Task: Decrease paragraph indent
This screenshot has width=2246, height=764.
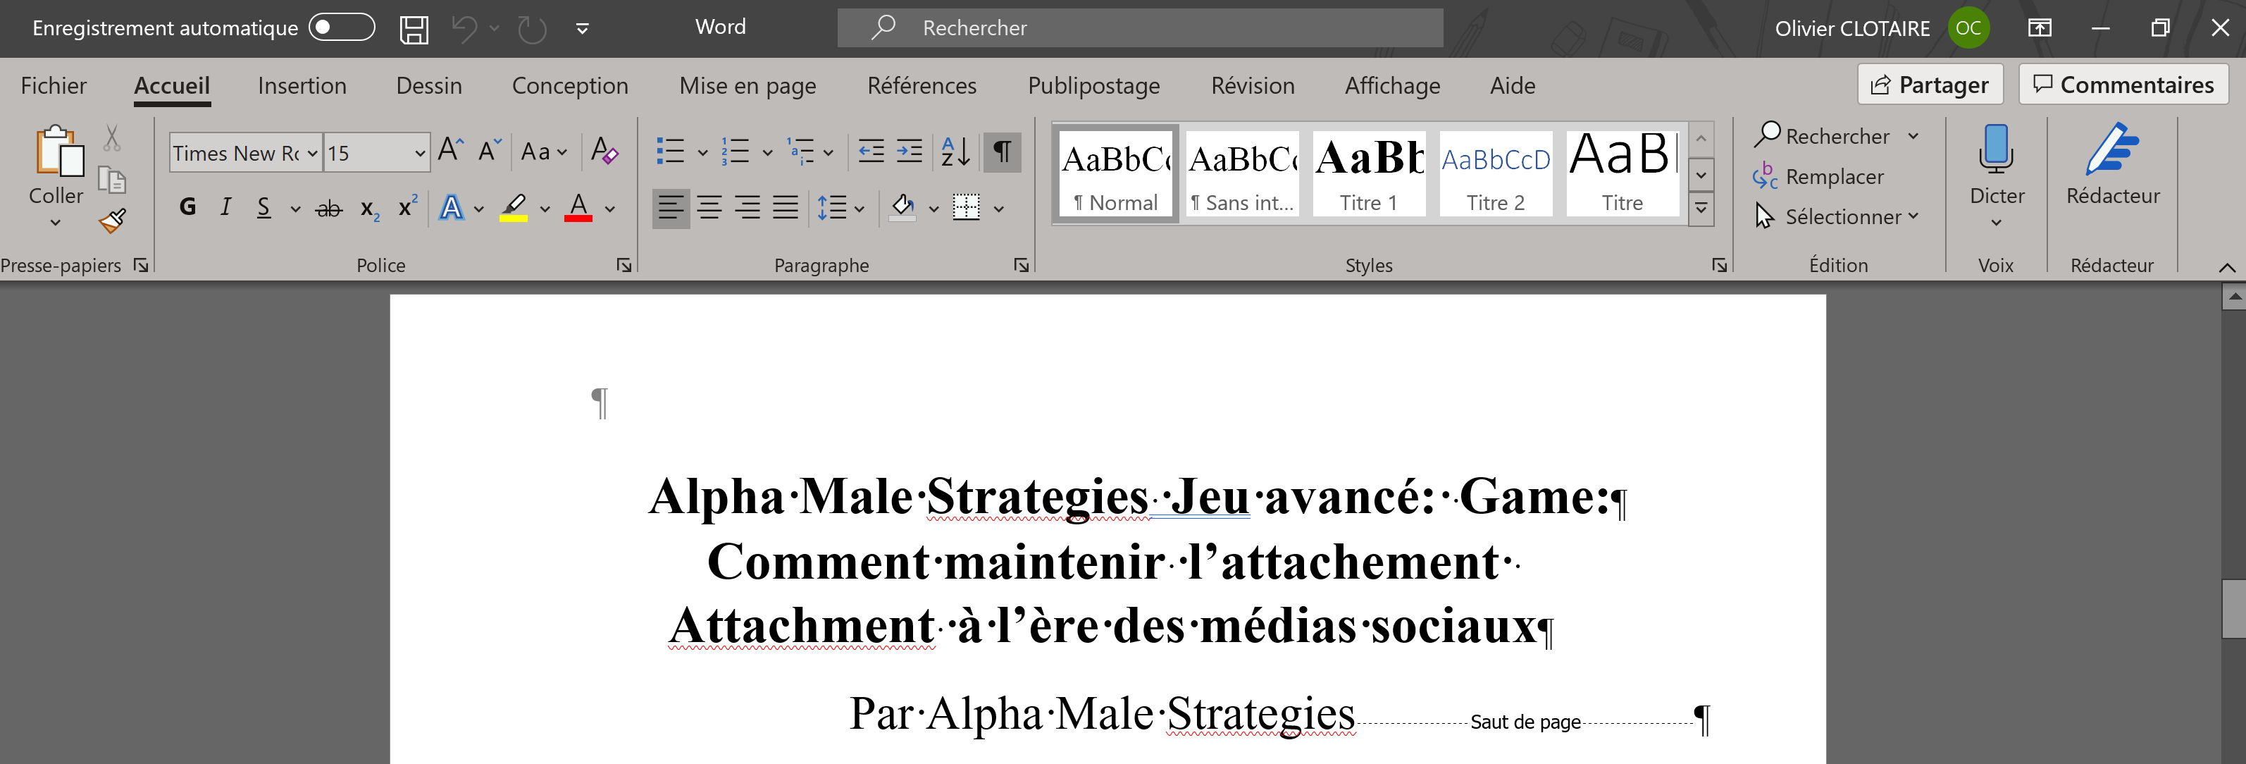Action: [871, 151]
